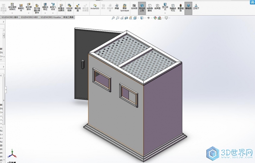
Task: Toggle the Isometric (等轴测) view button
Action: [x=188, y=8]
